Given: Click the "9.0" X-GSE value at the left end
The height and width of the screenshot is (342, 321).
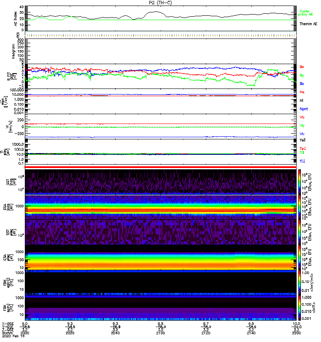Looking at the screenshot, I should 25,324.
